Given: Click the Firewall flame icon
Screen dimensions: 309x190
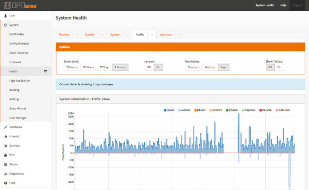Looking at the screenshot, I should tap(6, 137).
